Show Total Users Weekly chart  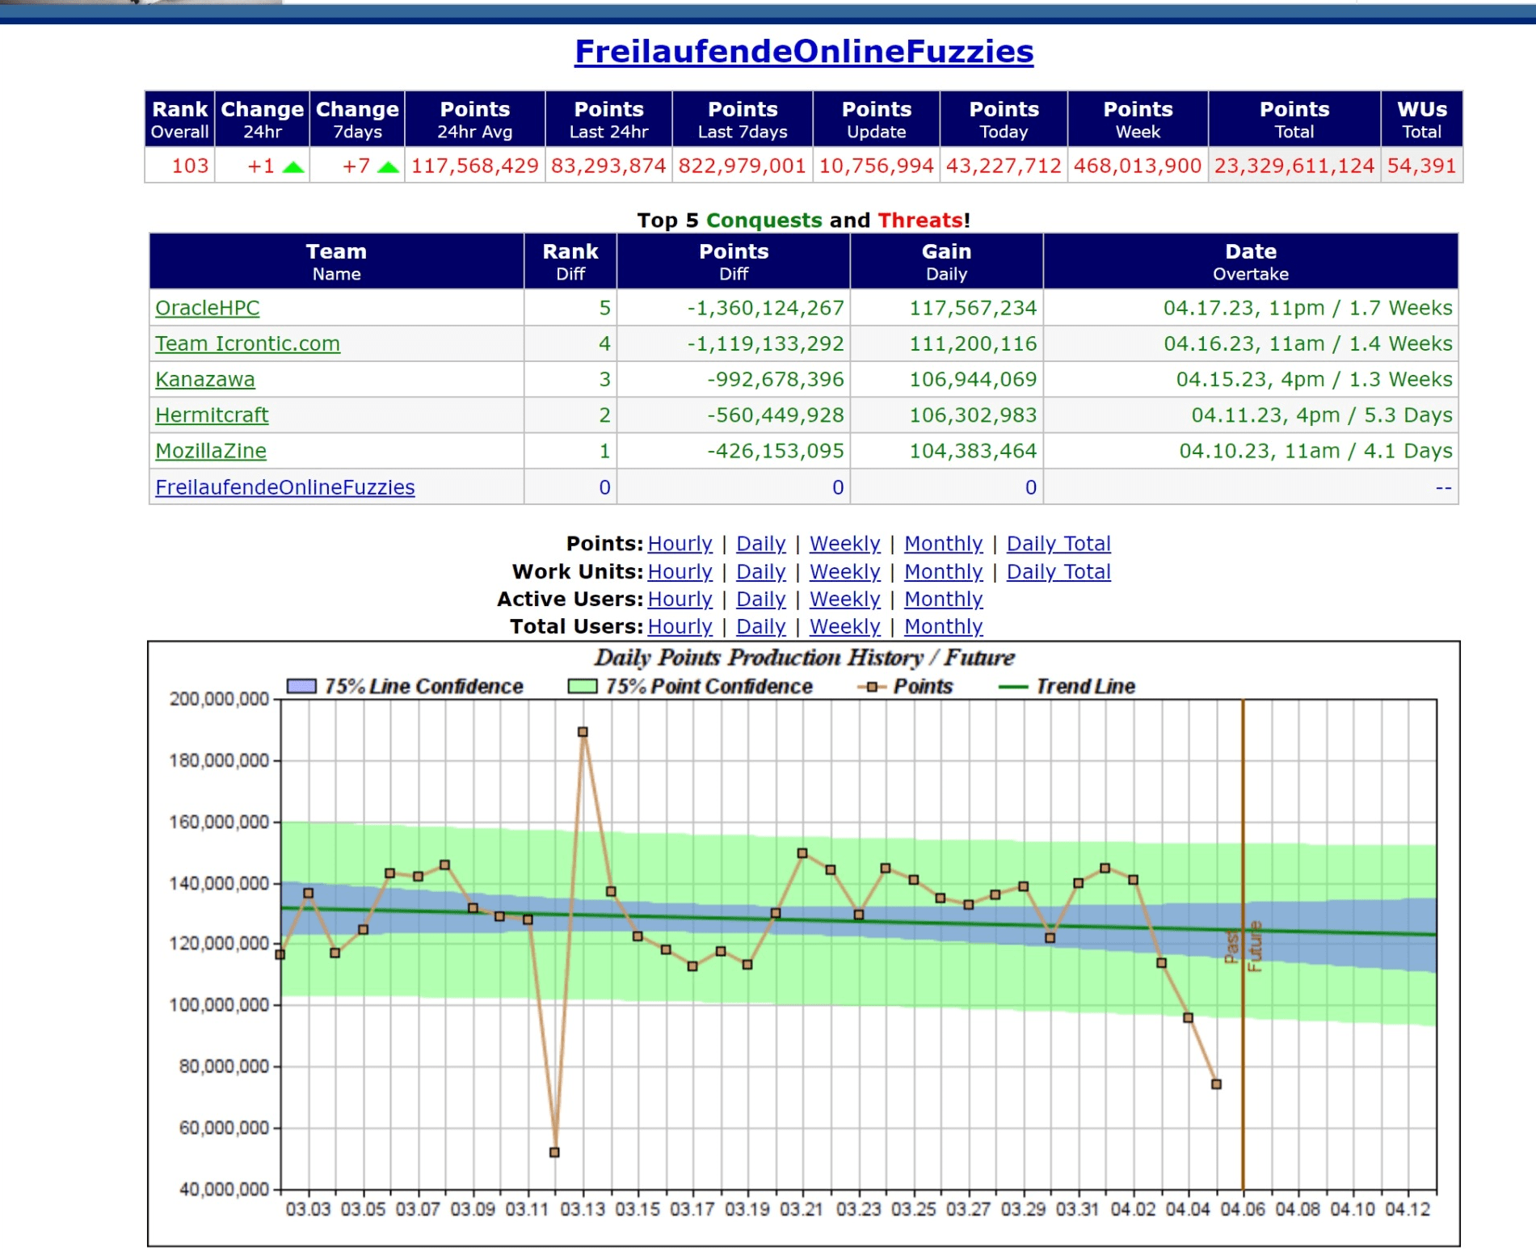pyautogui.click(x=845, y=626)
